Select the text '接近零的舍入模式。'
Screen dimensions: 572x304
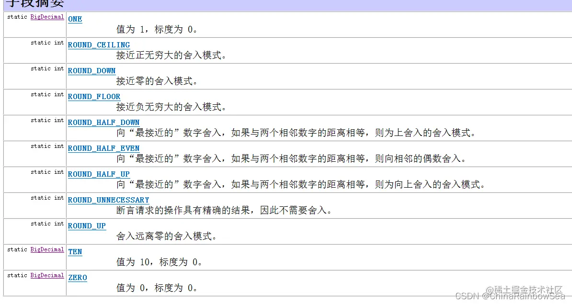pos(157,81)
